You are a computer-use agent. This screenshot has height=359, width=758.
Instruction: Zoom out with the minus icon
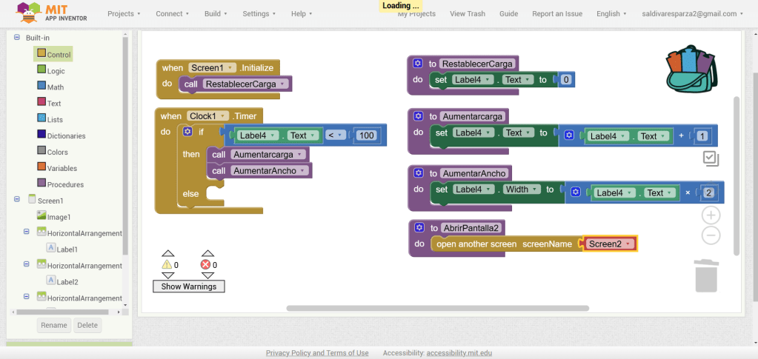click(x=711, y=235)
